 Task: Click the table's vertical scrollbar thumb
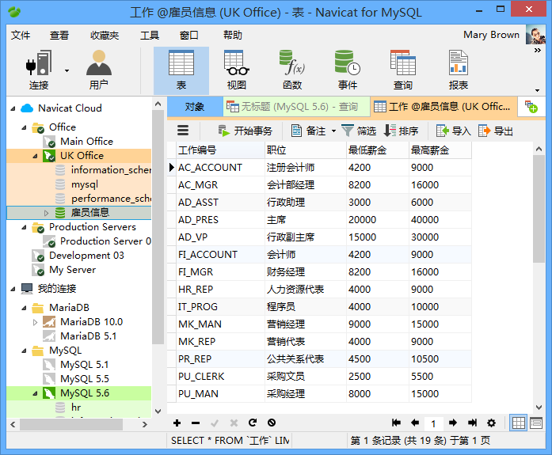[539, 209]
